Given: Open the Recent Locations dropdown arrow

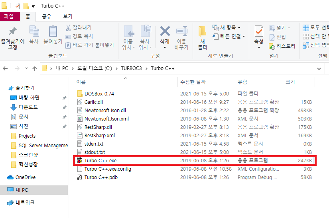Looking at the screenshot, I should tap(26, 68).
